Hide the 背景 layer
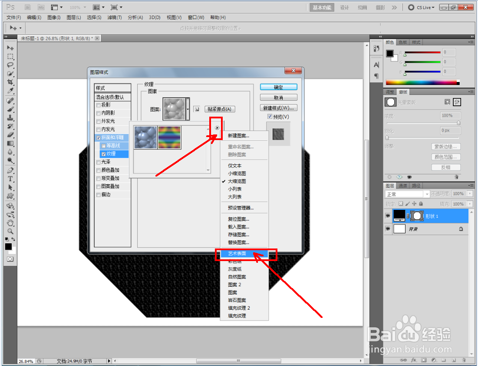The width and height of the screenshot is (478, 366). pos(388,229)
